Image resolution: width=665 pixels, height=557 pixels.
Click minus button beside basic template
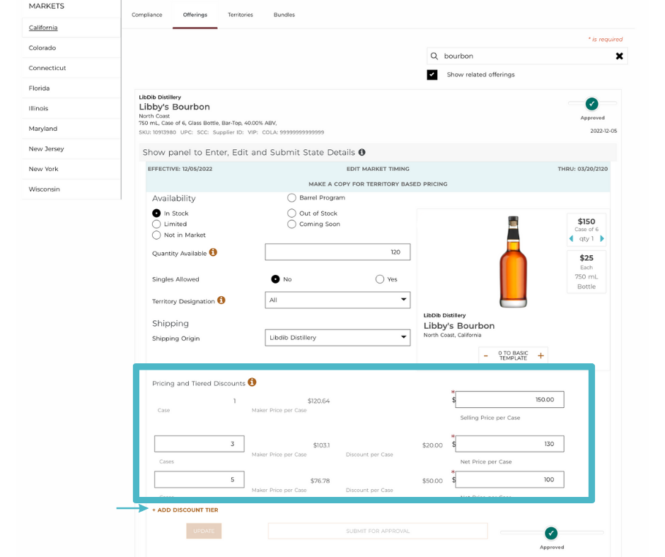point(486,356)
